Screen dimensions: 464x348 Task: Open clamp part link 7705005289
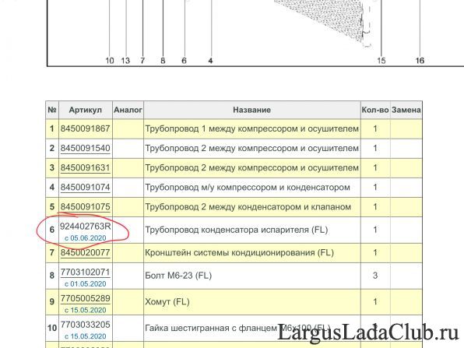tap(85, 298)
